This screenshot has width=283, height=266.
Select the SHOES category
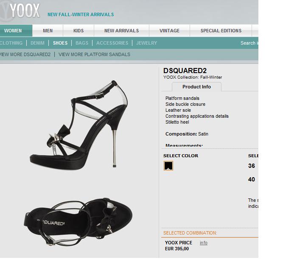tap(60, 43)
